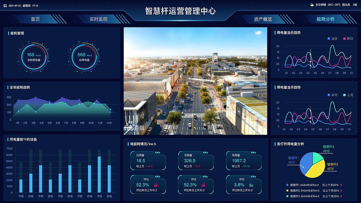The image size is (361, 203).
Task: Go to the 资产概览 tab
Action: tap(263, 19)
